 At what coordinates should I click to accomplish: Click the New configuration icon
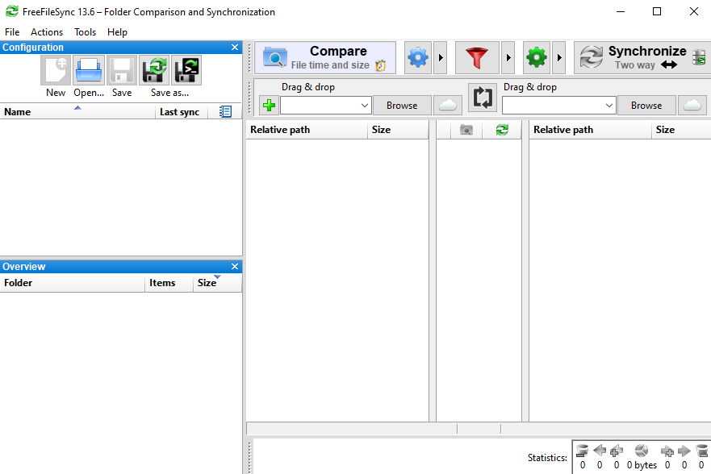(x=56, y=70)
